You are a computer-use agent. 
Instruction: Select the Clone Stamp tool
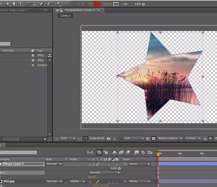[x=35, y=4]
